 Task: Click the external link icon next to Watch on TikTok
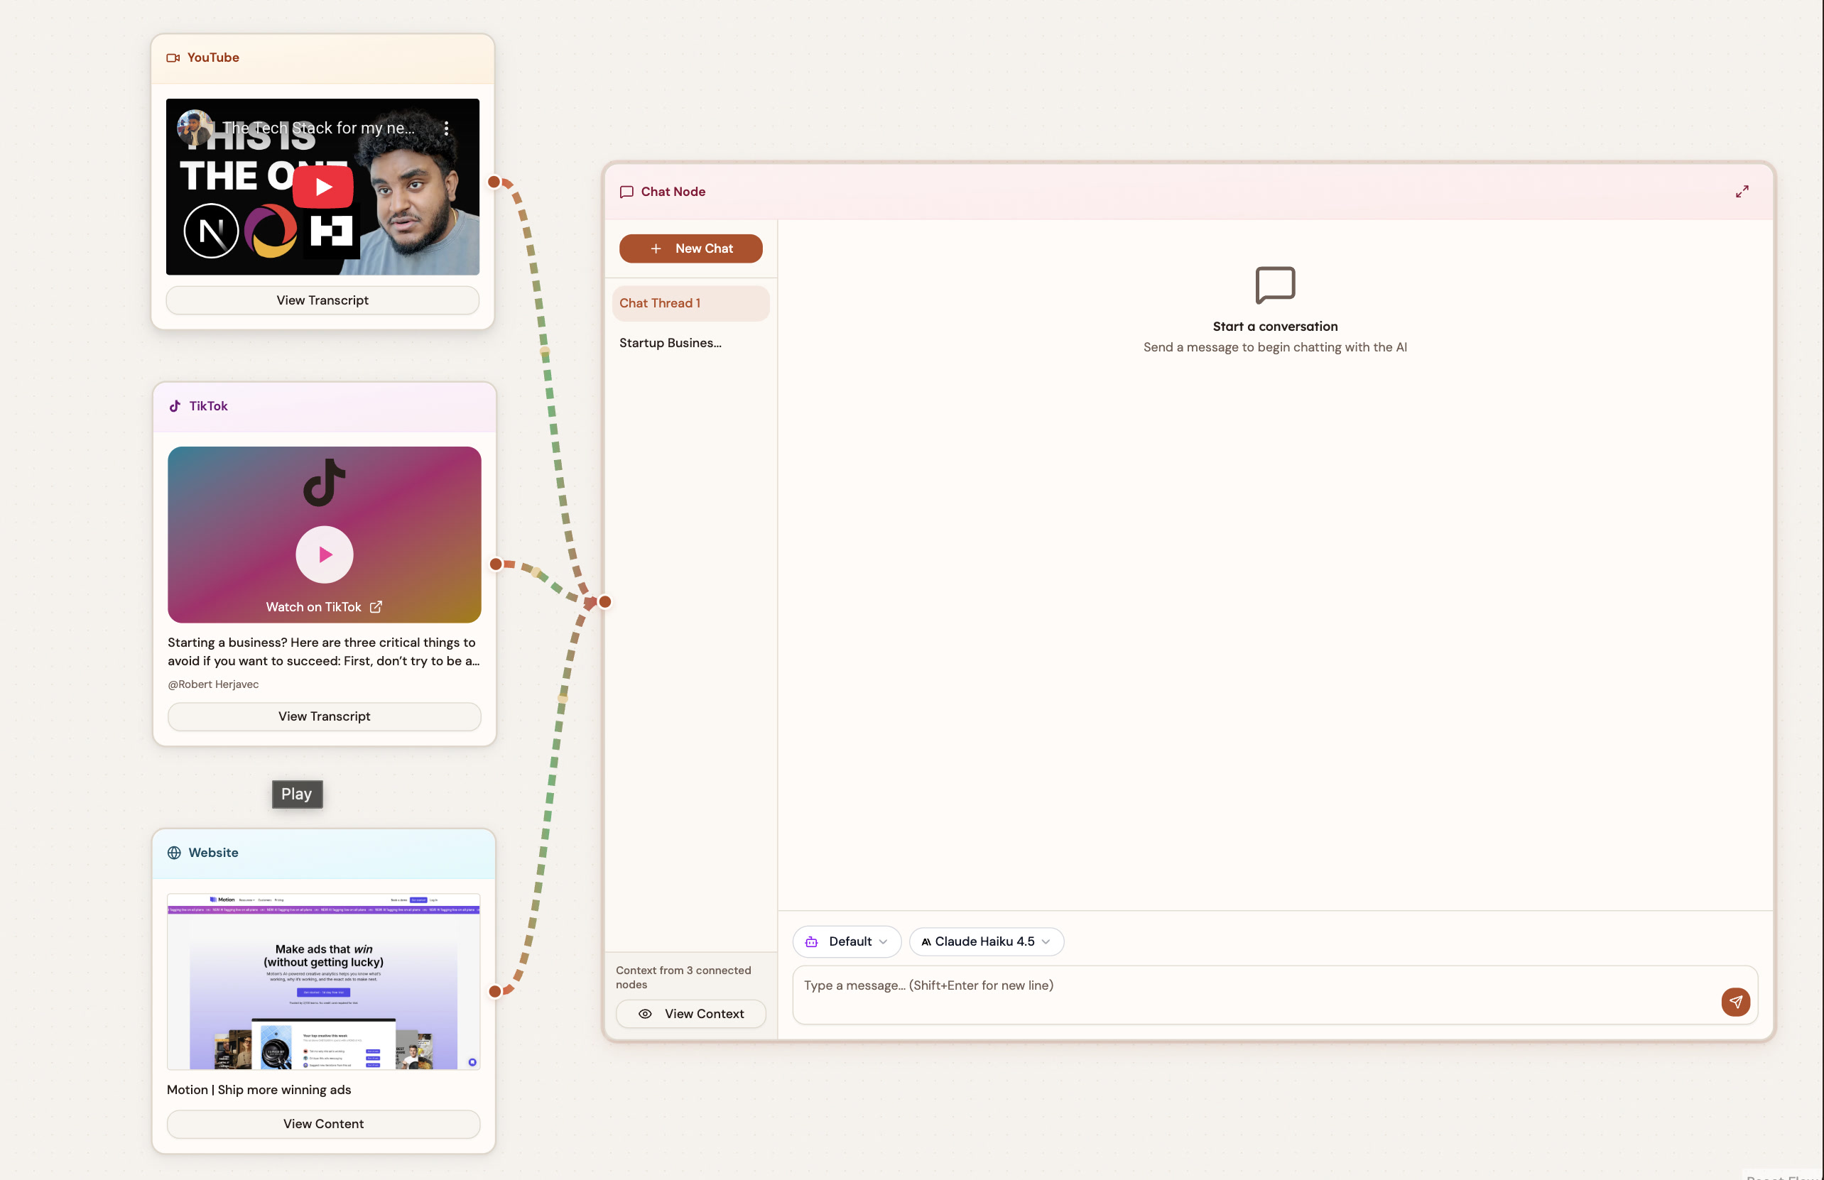tap(376, 606)
